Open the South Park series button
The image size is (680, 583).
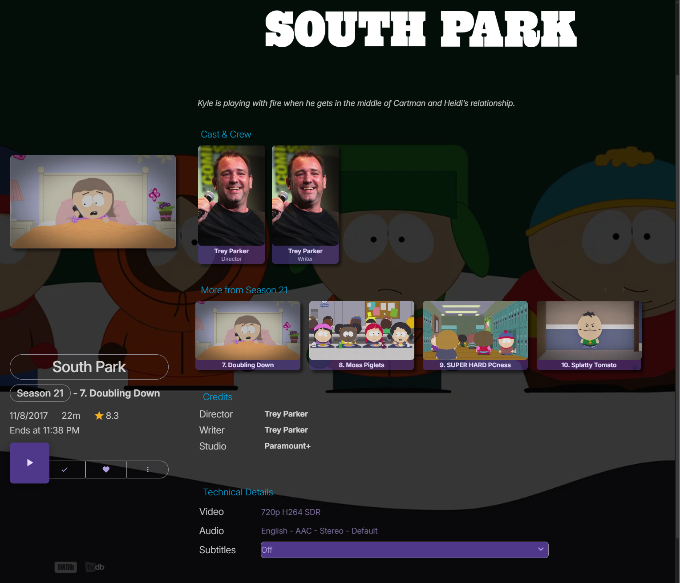89,367
